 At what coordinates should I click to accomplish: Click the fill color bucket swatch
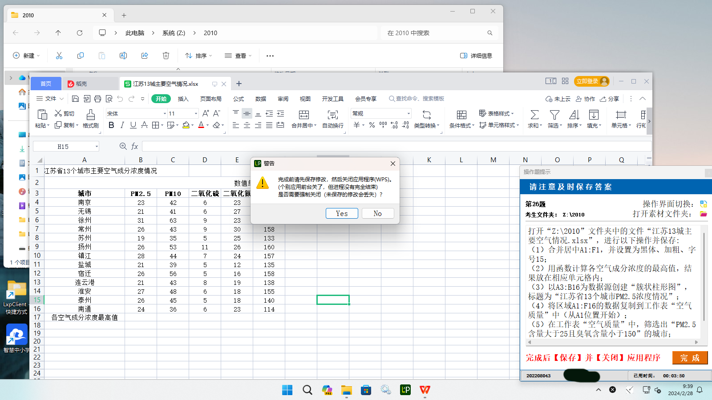click(186, 125)
